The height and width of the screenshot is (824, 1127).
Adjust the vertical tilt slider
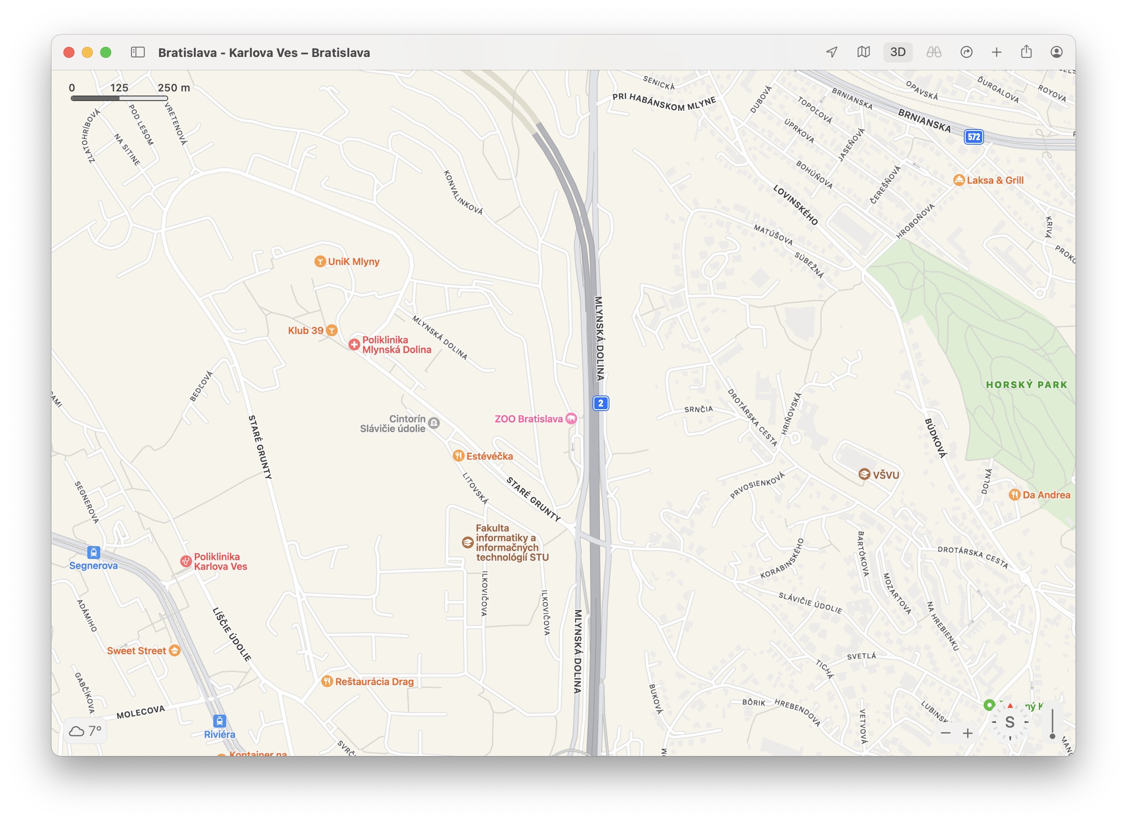pyautogui.click(x=1052, y=736)
